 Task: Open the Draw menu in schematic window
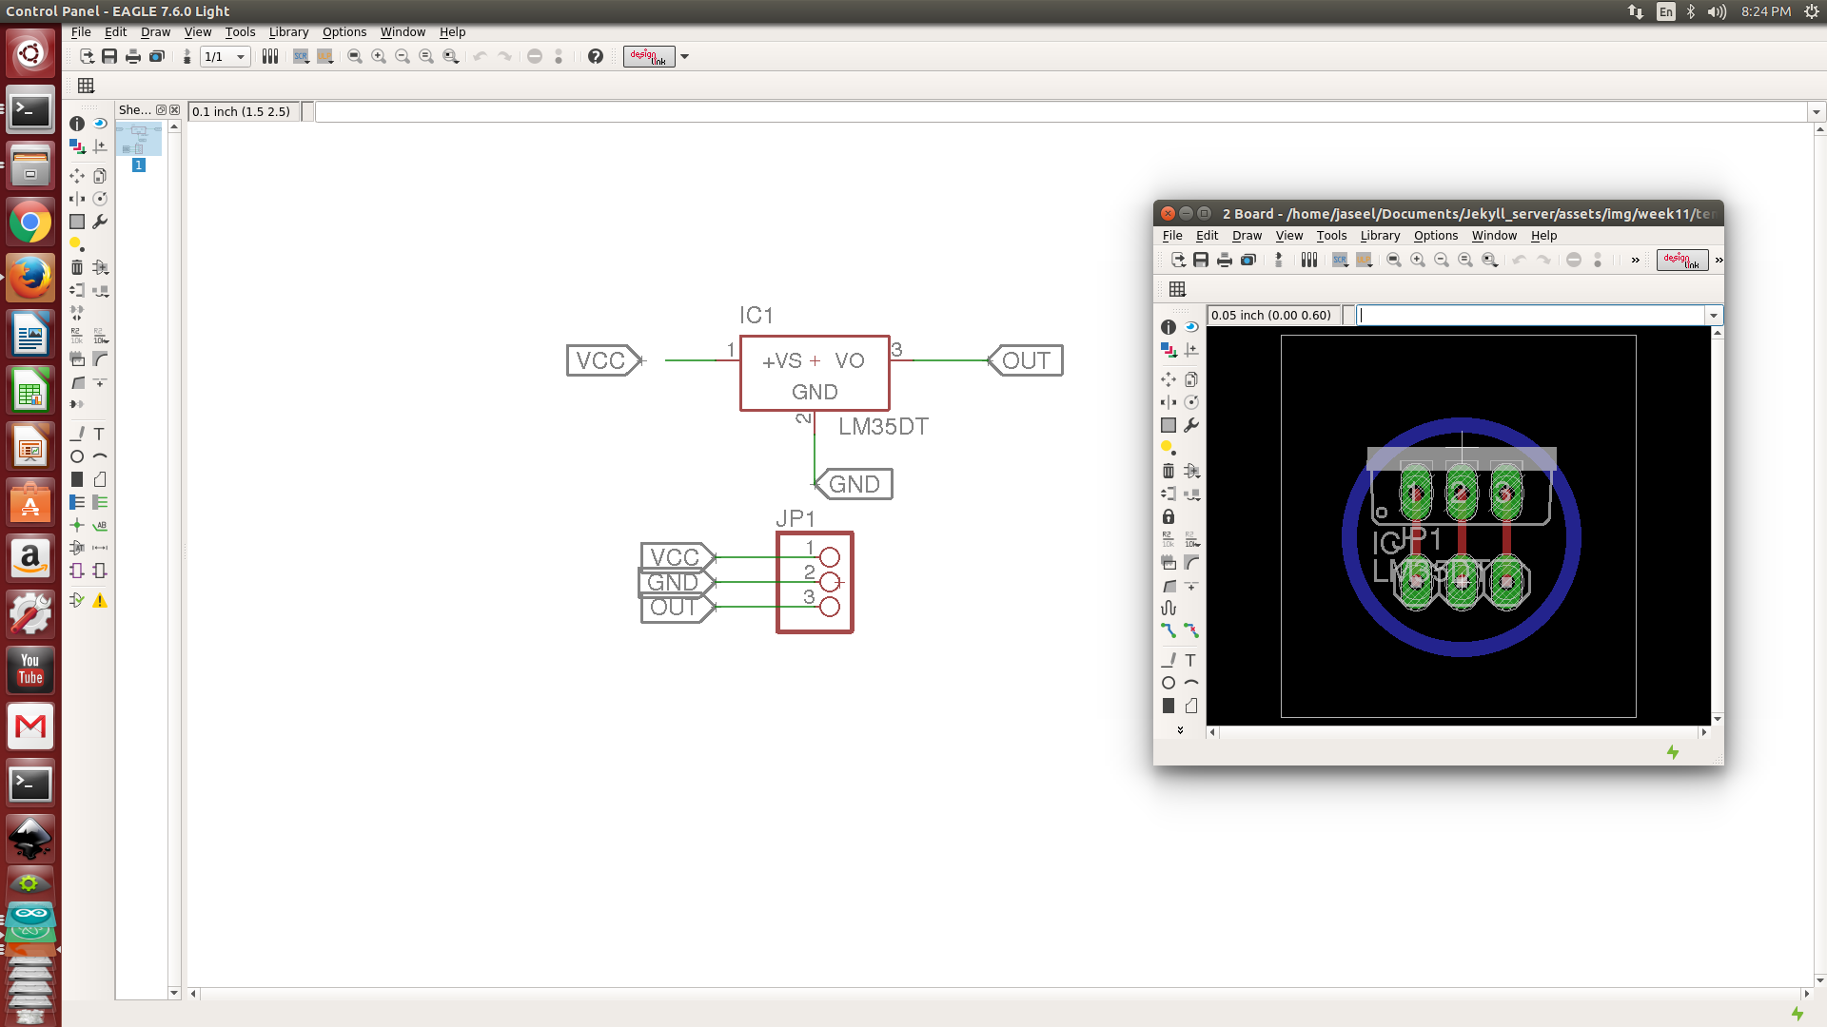pyautogui.click(x=155, y=31)
